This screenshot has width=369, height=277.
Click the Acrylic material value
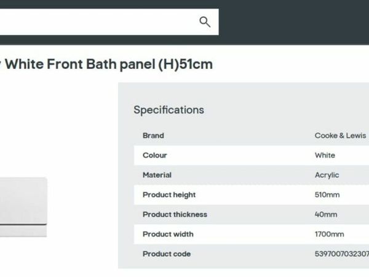[x=327, y=175]
